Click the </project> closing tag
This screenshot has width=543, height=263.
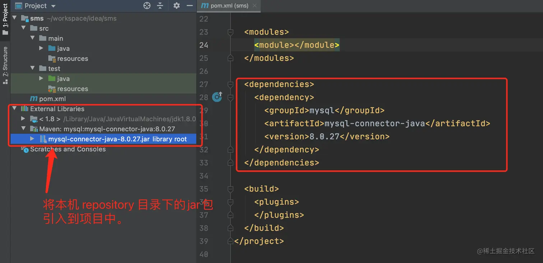[259, 241]
